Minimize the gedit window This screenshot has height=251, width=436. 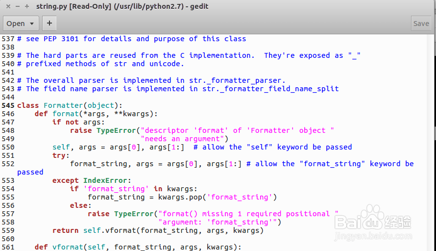[x=18, y=6]
